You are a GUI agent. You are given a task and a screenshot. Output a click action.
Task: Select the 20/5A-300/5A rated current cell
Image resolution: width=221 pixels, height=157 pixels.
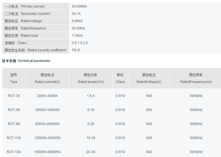coord(47,96)
